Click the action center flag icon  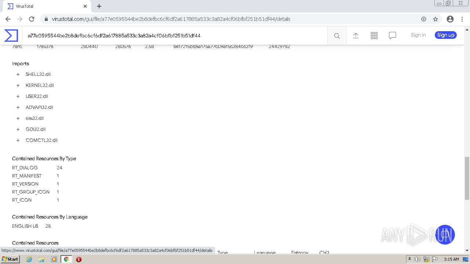tap(435, 259)
